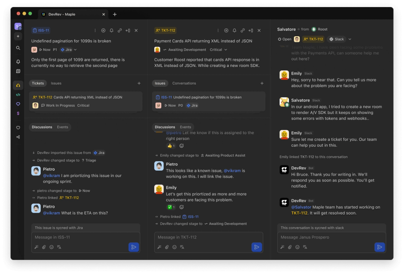Toggle green checkmark reaction on Emily's message

point(171,207)
